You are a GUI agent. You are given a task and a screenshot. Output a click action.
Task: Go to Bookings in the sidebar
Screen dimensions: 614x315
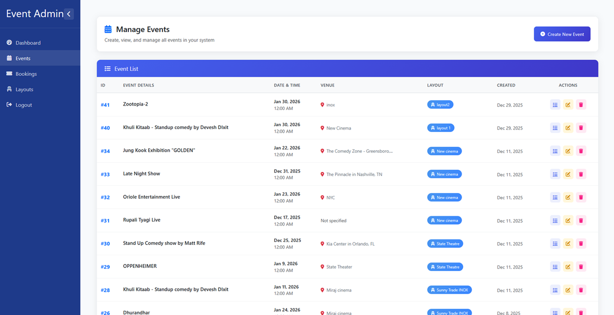pyautogui.click(x=26, y=74)
